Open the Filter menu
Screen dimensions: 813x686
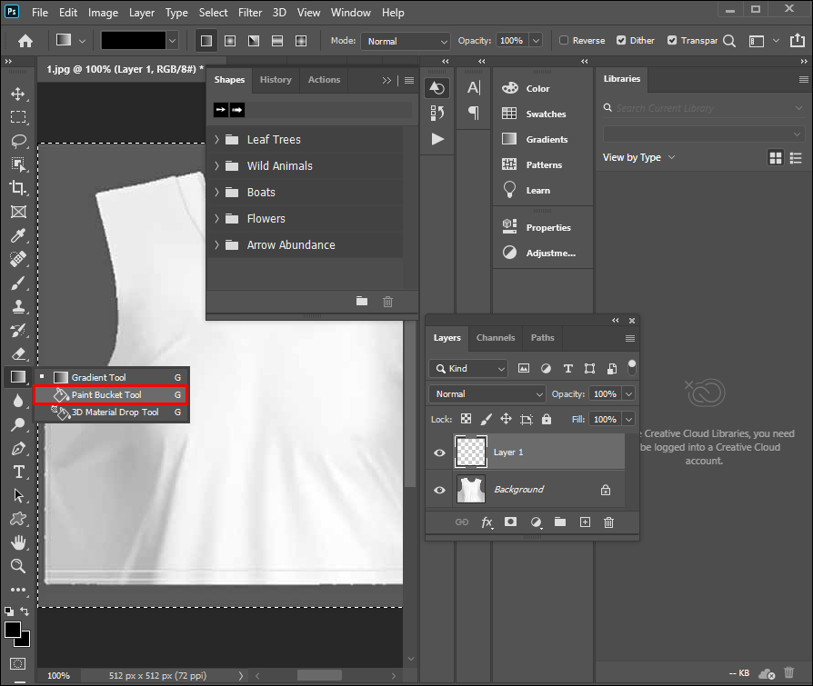pyautogui.click(x=251, y=13)
